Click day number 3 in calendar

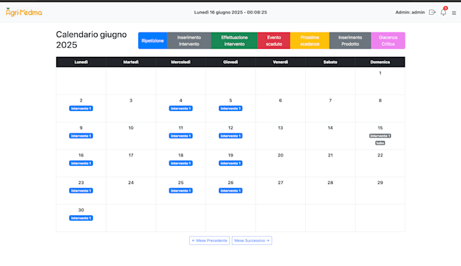131,100
